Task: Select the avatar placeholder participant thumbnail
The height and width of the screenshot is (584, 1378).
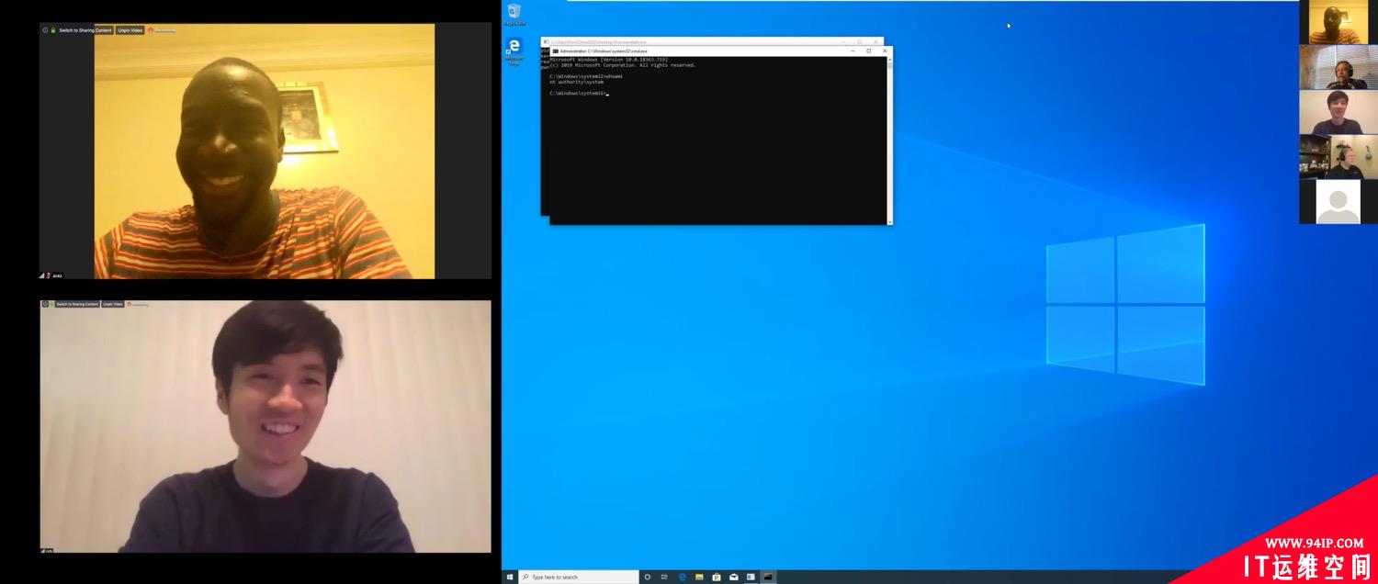Action: pyautogui.click(x=1338, y=202)
